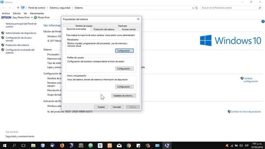Click the blue help question mark icon
The width and height of the screenshot is (265, 149).
263,22
